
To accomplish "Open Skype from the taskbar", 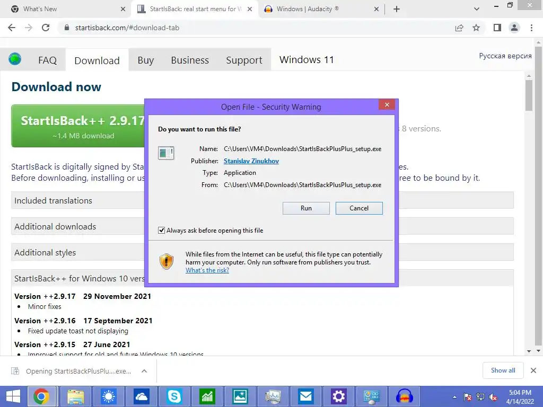I will 174,396.
